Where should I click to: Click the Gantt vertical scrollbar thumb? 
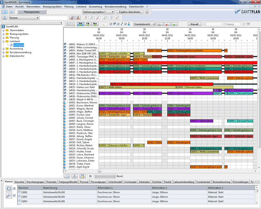259,89
